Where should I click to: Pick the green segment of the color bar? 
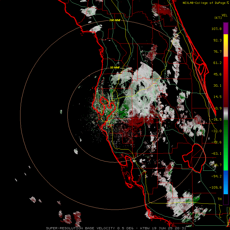tap(226, 145)
